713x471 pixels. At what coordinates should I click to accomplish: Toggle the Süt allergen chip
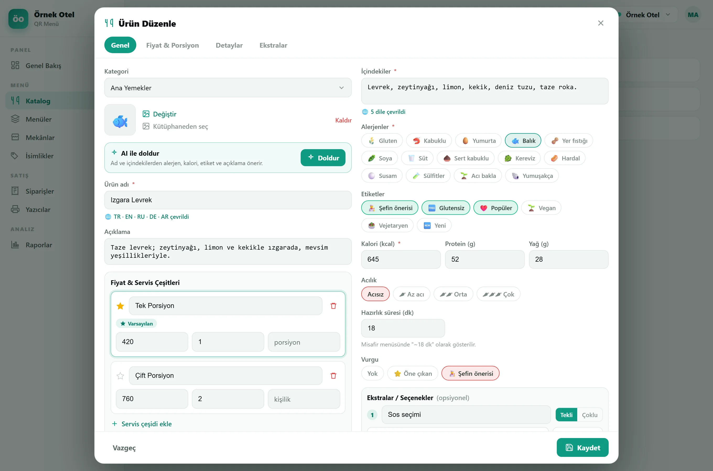coord(417,158)
